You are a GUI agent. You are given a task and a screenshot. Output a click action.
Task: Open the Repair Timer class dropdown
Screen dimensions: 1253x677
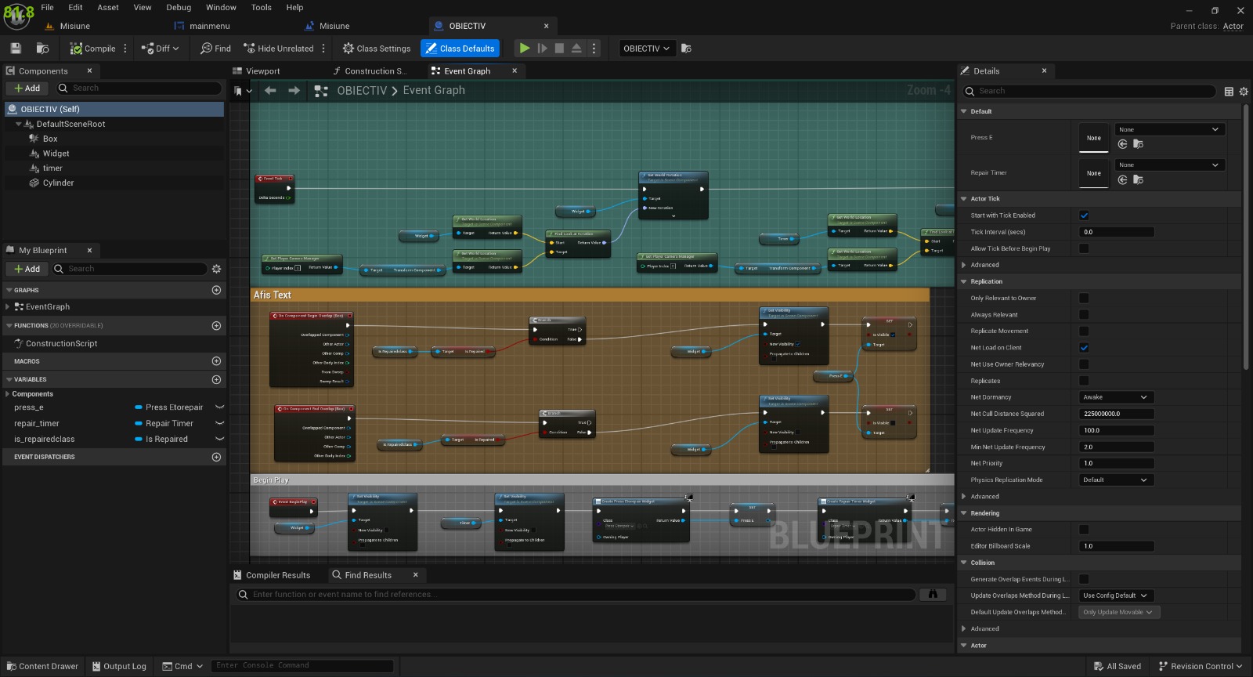1170,165
